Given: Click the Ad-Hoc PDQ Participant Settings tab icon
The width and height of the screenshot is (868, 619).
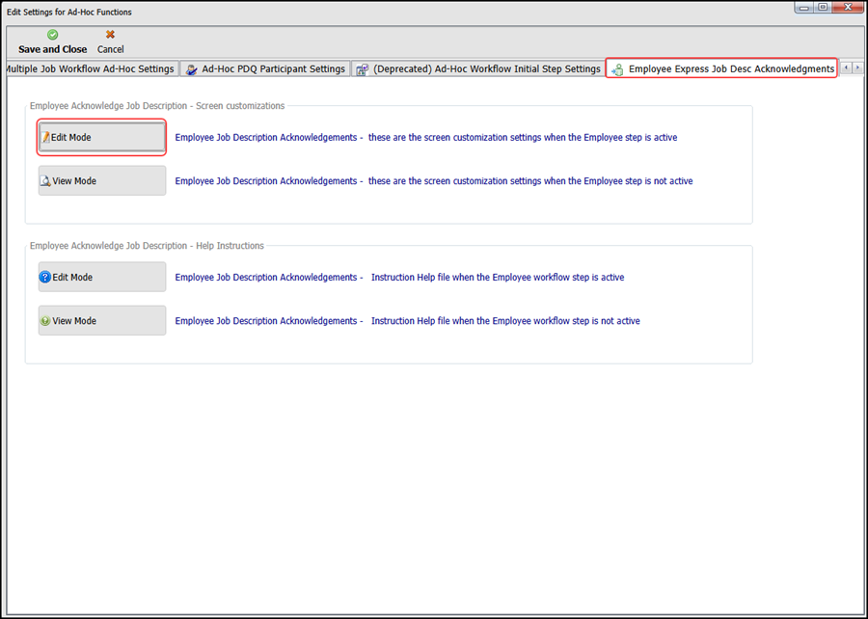Looking at the screenshot, I should (x=192, y=69).
